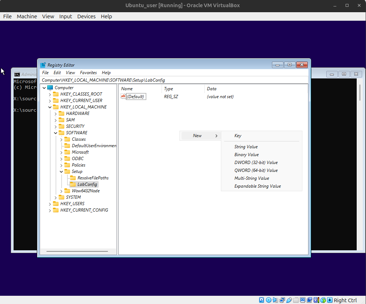
Task: Collapse the Computer tree node
Action: [x=44, y=88]
